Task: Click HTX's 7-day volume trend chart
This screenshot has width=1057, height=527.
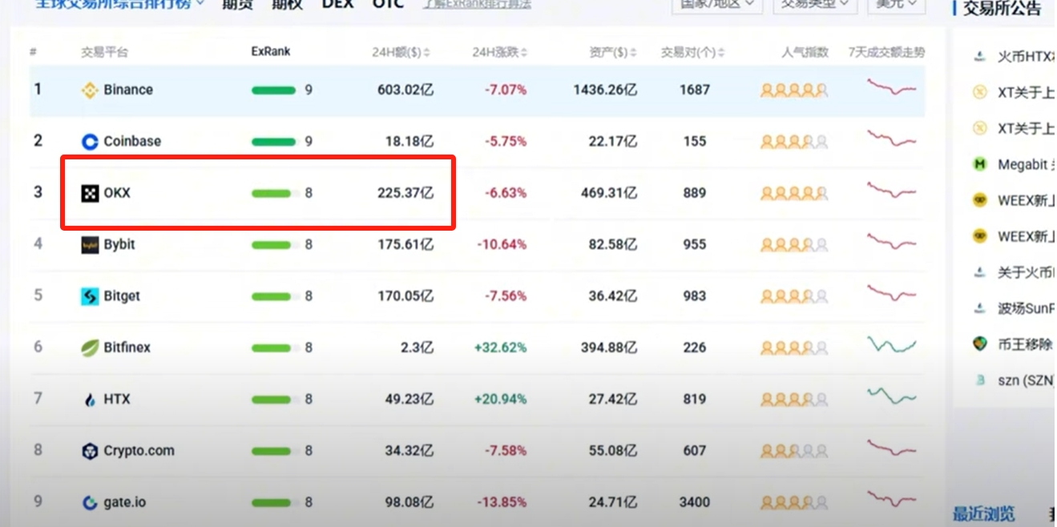Action: (891, 396)
